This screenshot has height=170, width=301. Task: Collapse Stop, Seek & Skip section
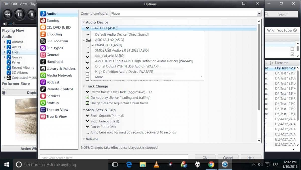(84, 110)
